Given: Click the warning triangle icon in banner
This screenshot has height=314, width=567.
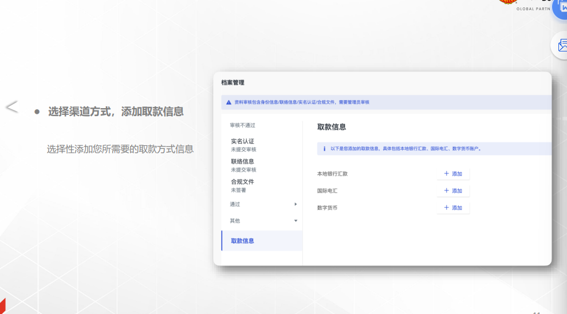Looking at the screenshot, I should pos(229,102).
